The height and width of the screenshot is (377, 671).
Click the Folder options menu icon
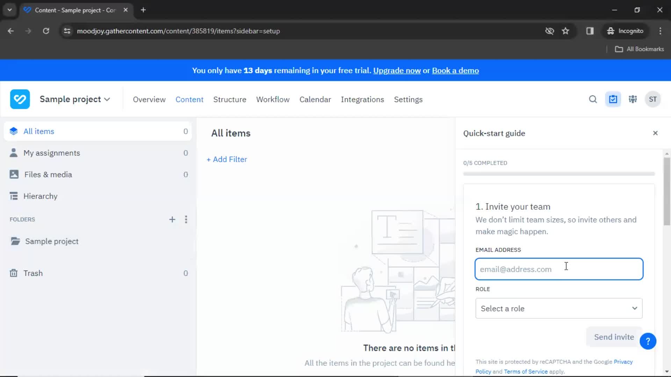186,219
